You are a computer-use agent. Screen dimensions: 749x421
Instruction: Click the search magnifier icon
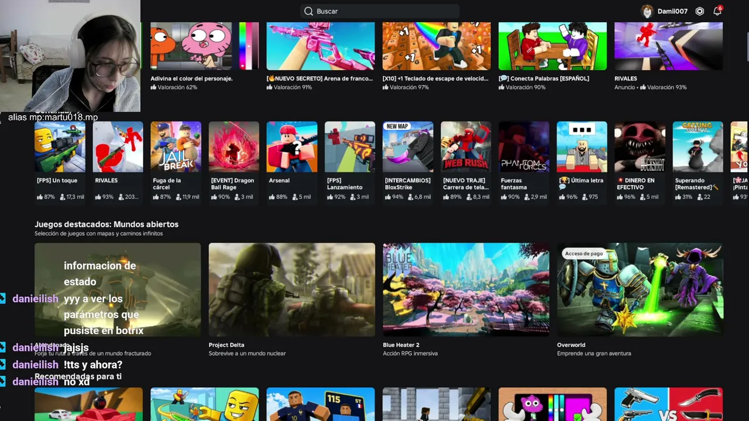coord(308,11)
